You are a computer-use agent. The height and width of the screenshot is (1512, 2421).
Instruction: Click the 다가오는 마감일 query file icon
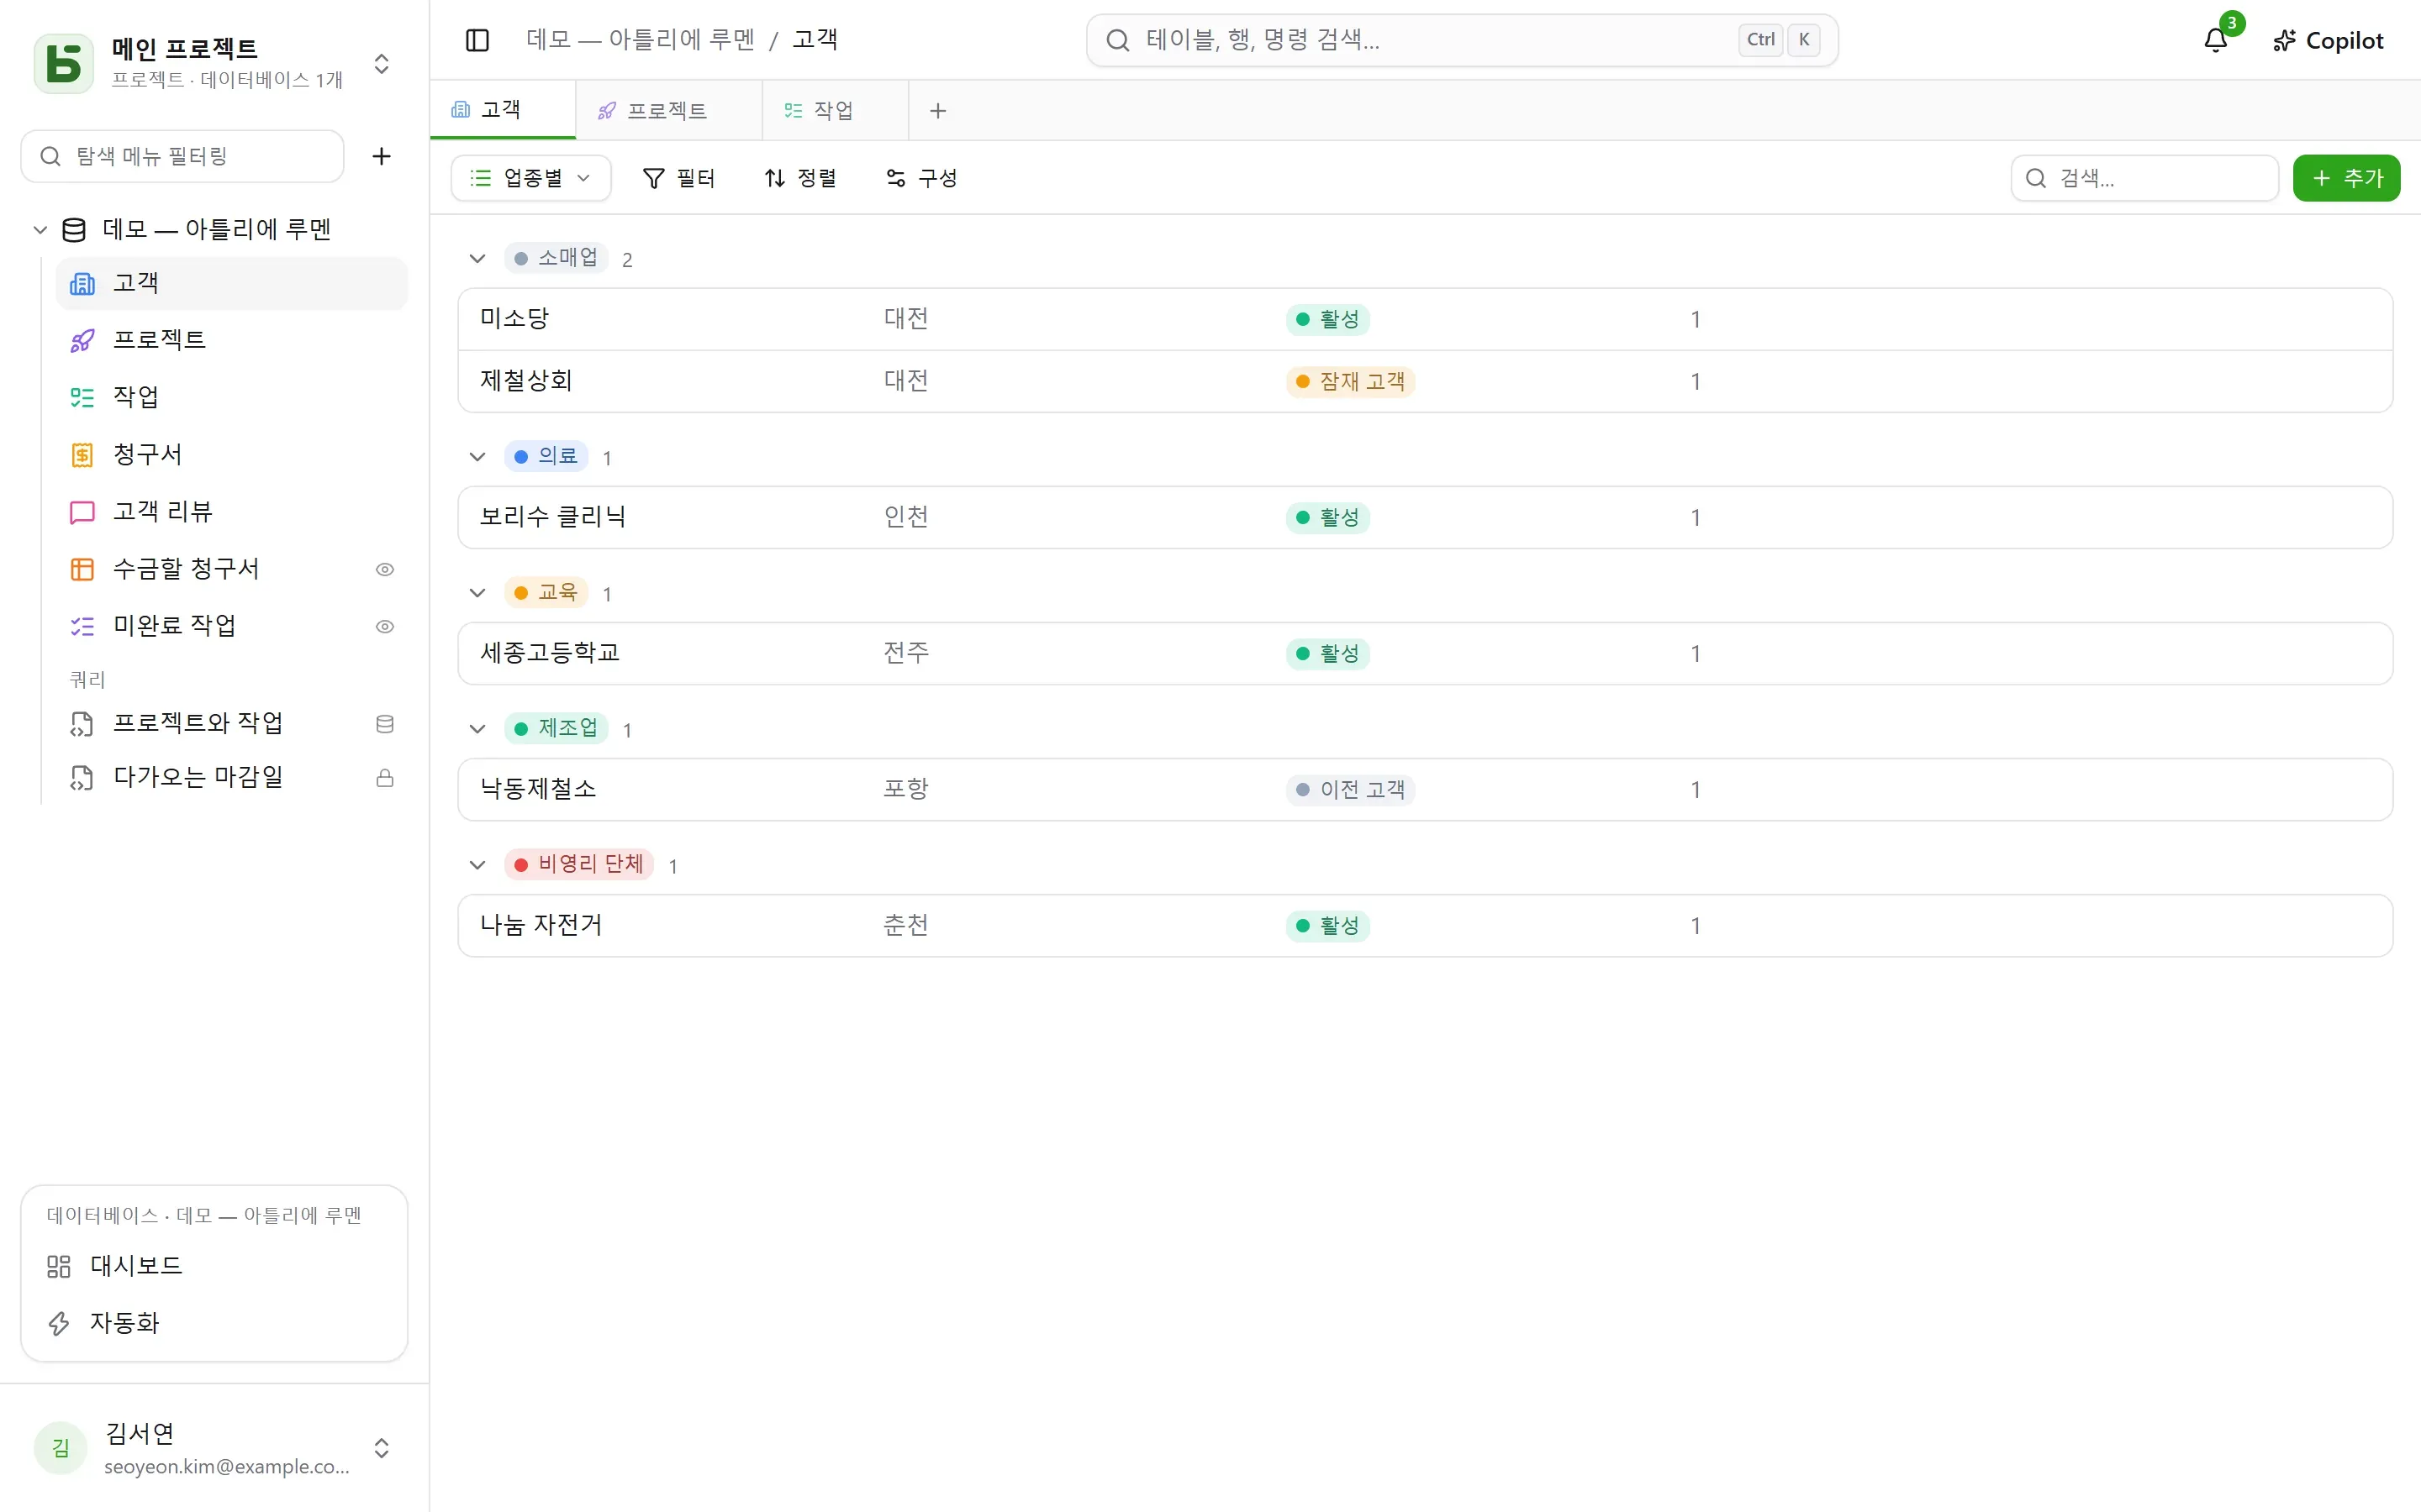click(x=82, y=778)
